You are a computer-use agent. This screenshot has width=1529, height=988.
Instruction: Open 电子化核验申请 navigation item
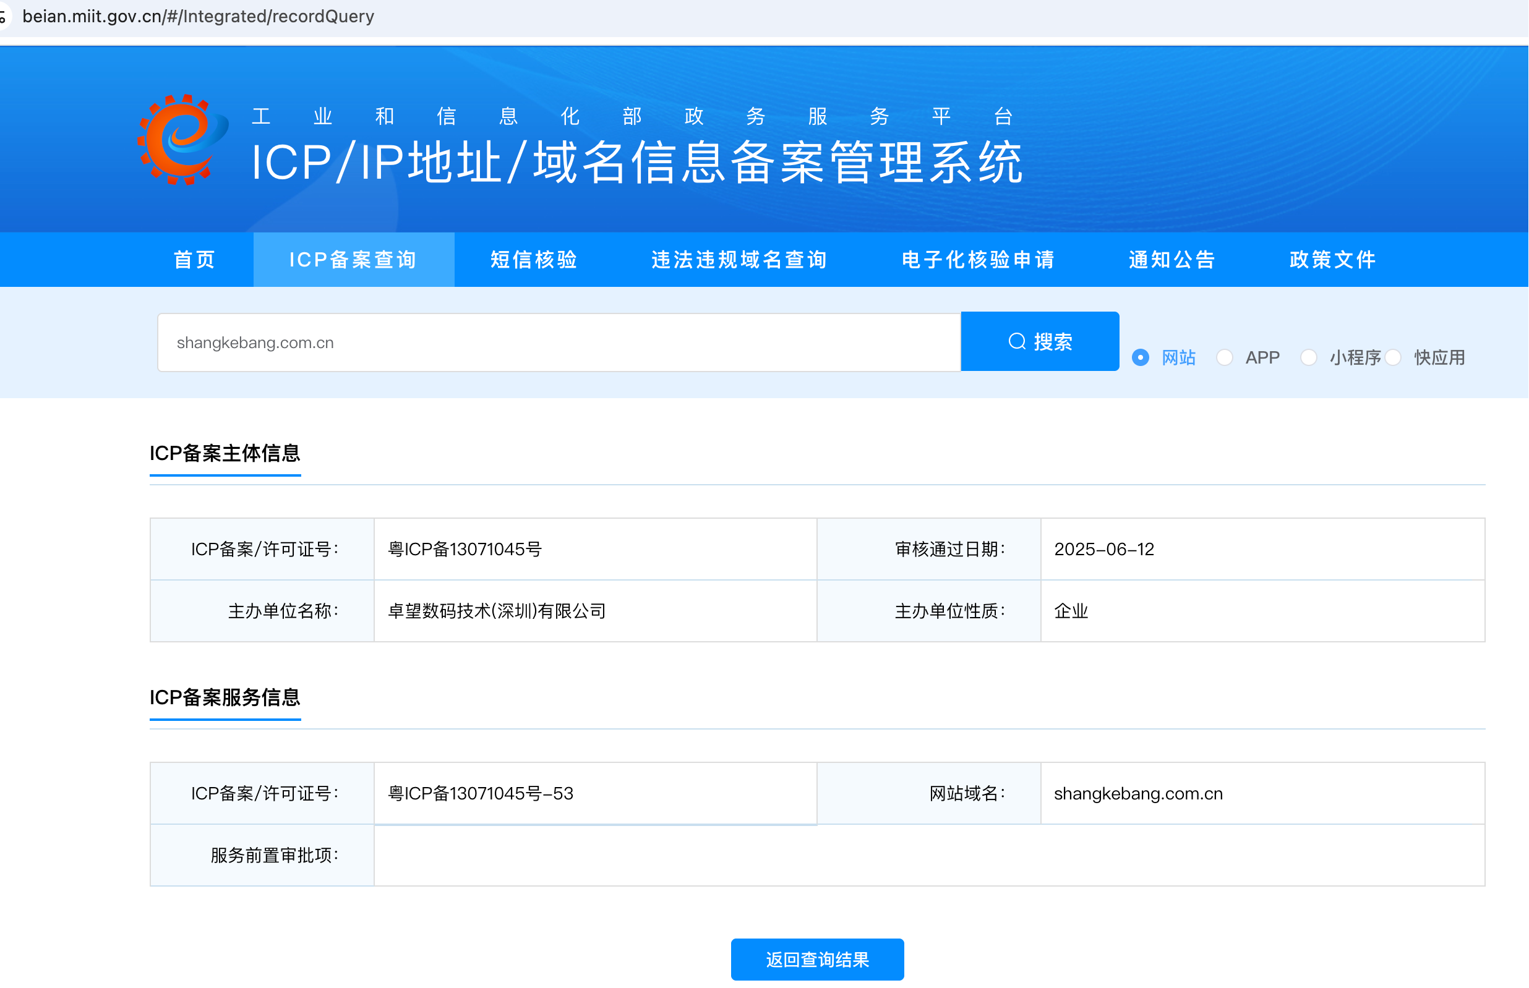[978, 260]
